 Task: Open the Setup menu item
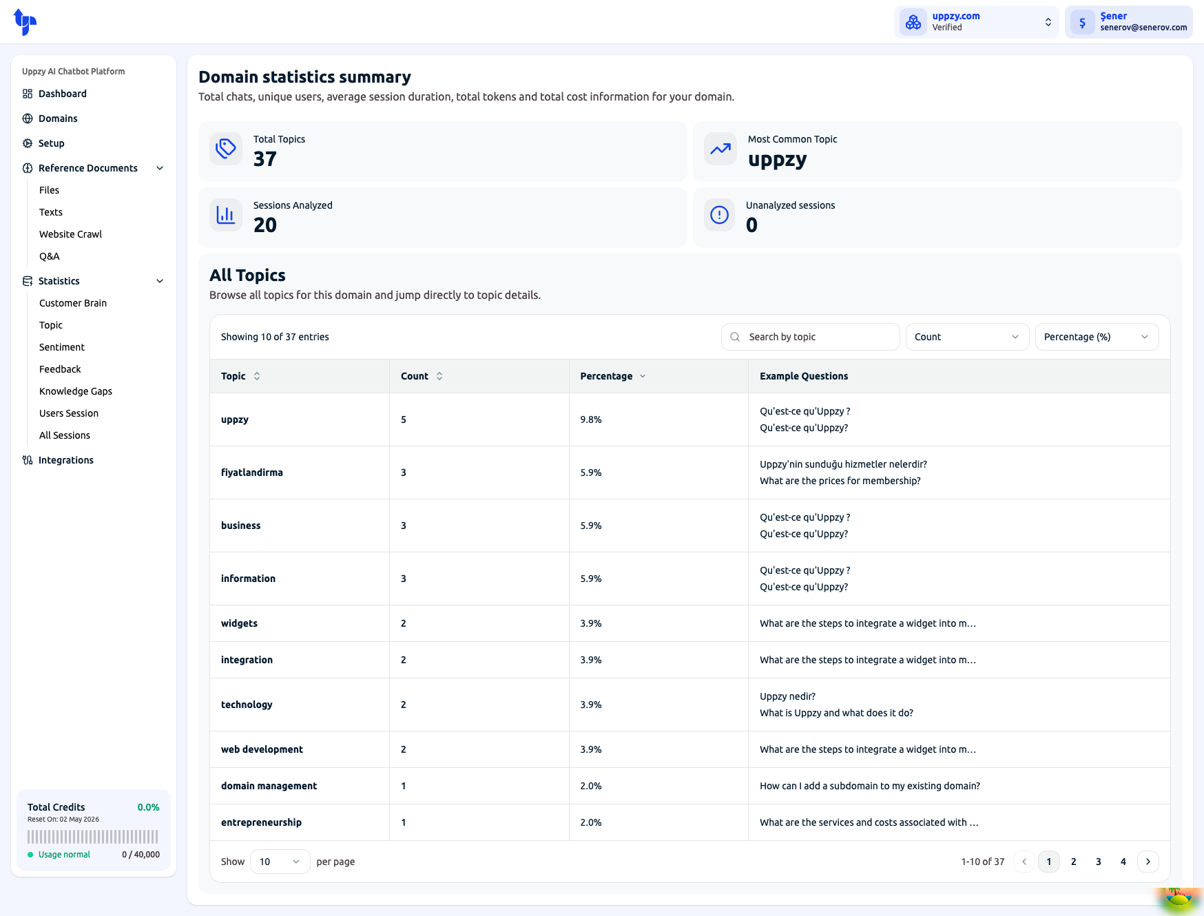[x=94, y=143]
